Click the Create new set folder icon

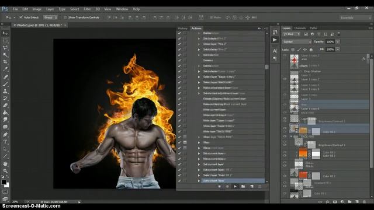click(243, 187)
